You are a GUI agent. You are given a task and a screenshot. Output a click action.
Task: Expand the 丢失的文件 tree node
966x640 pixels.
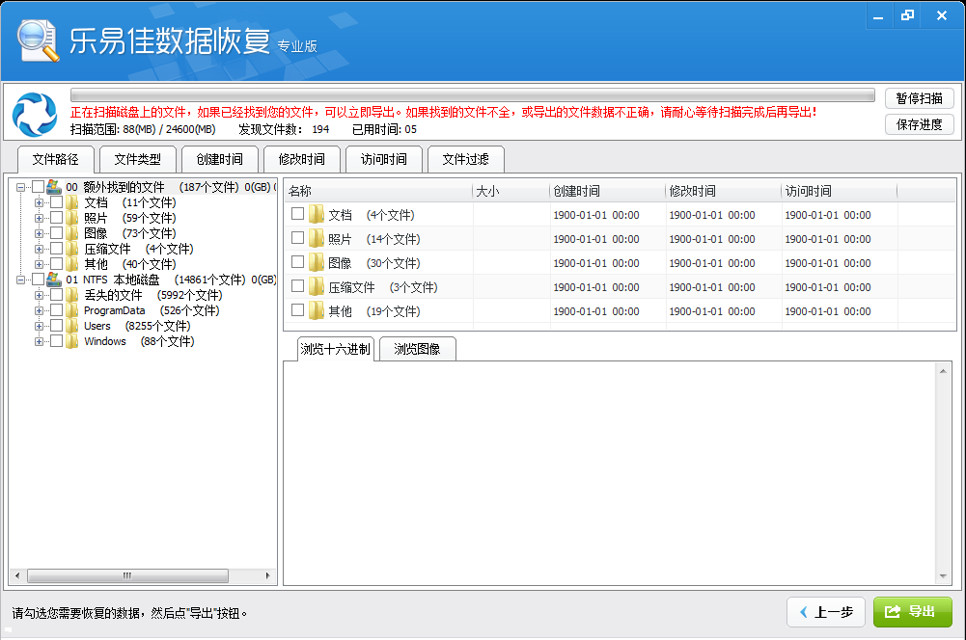click(39, 295)
